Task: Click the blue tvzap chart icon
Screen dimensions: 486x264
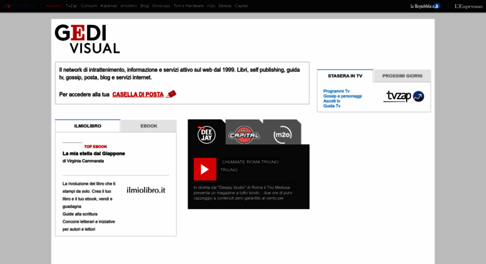Action: click(x=418, y=97)
